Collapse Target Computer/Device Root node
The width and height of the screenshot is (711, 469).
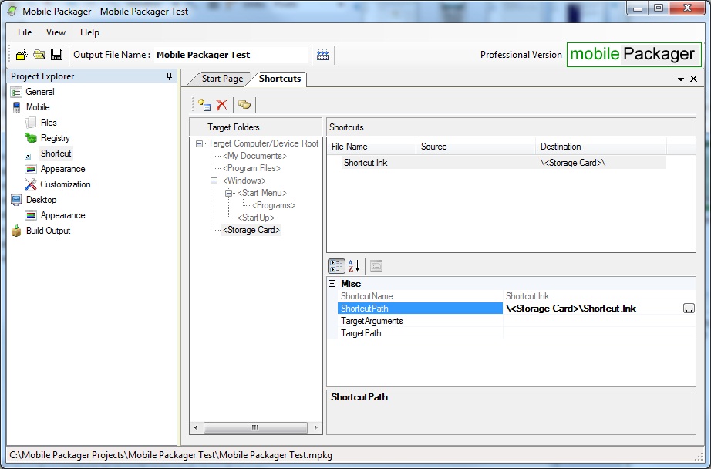click(199, 143)
